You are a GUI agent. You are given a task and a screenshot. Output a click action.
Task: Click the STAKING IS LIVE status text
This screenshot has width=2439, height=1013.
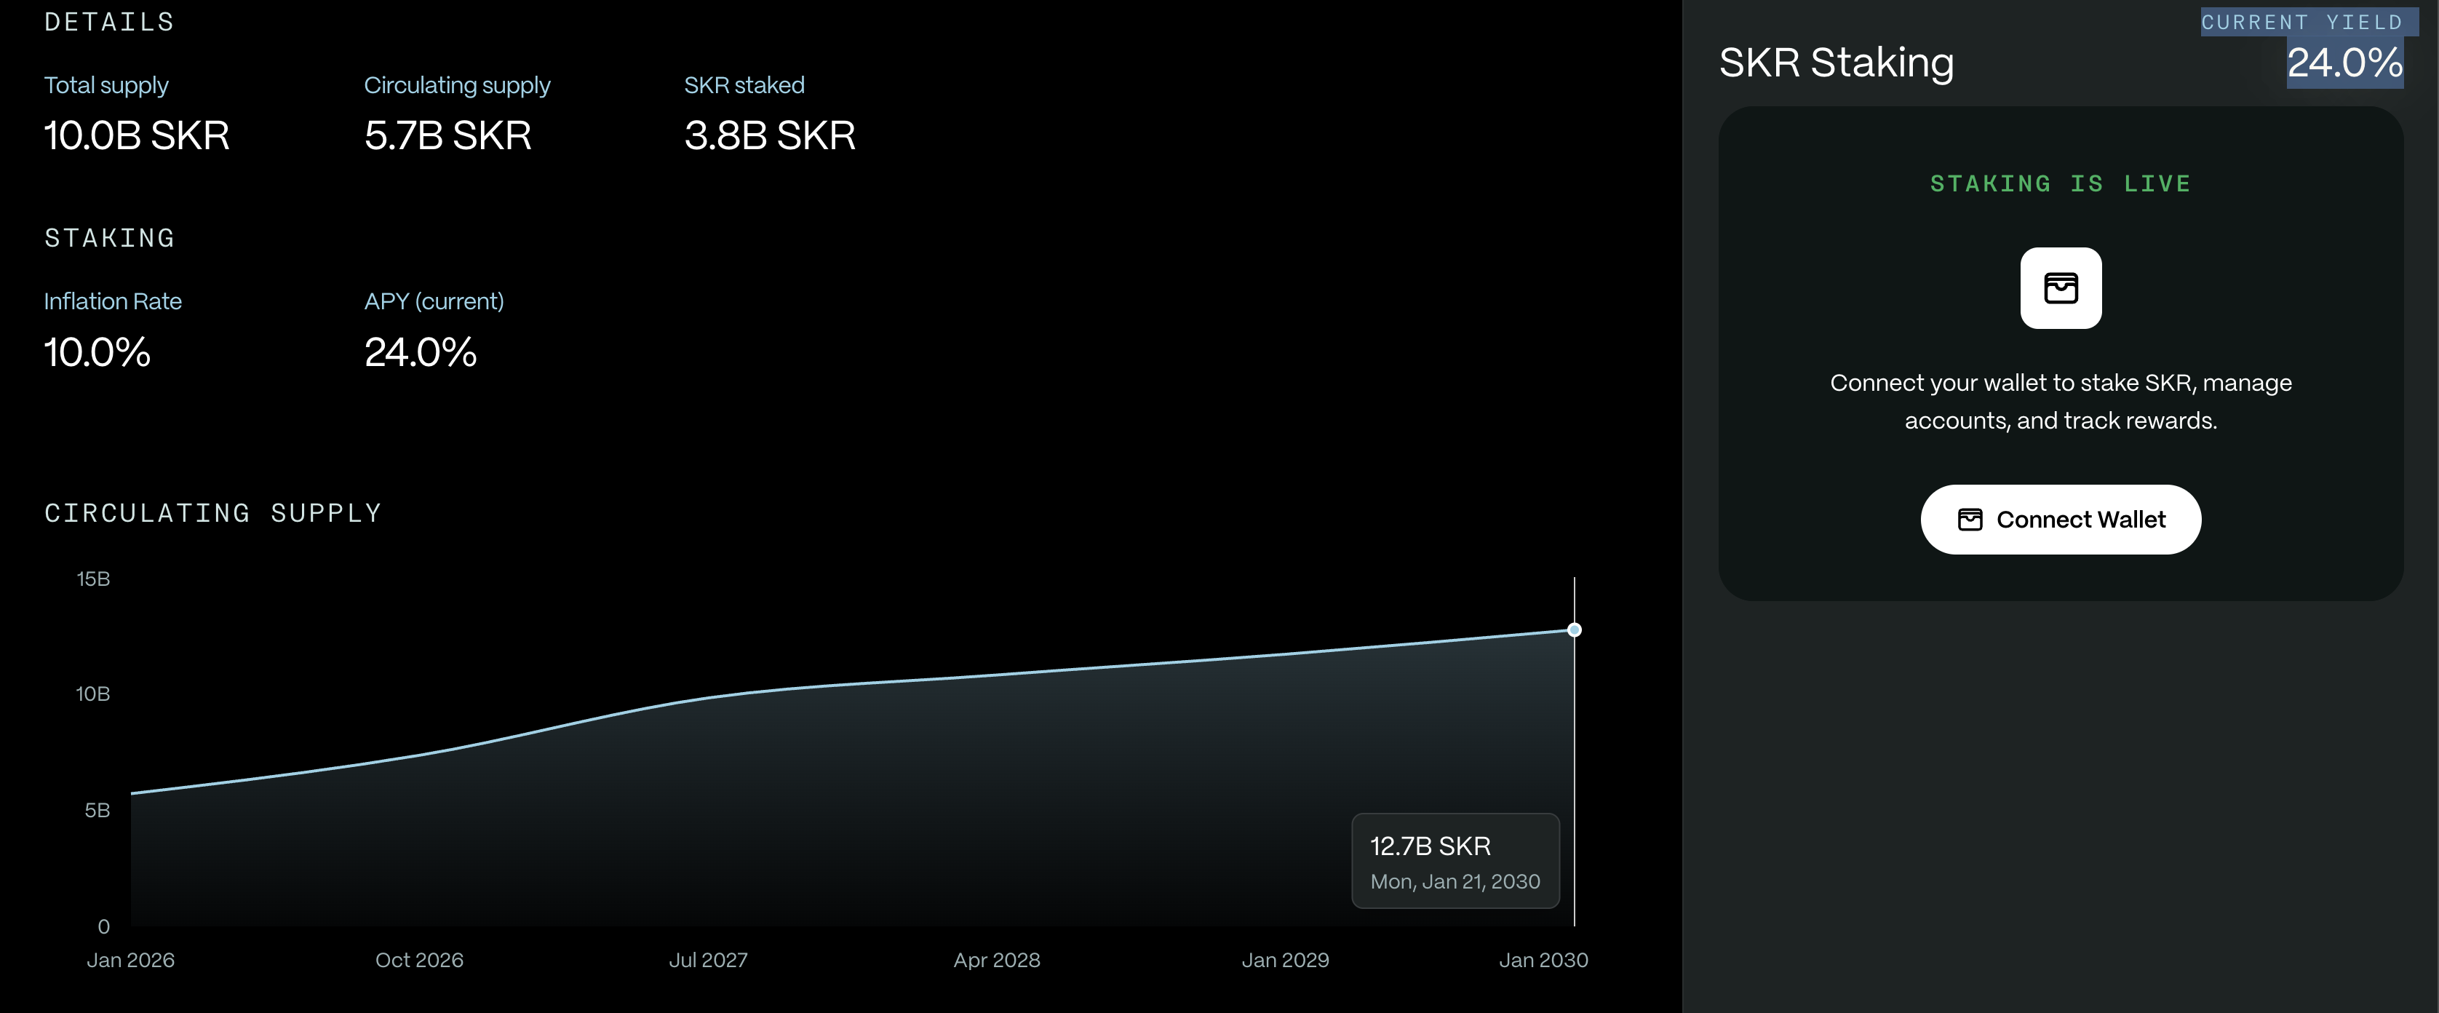2061,183
